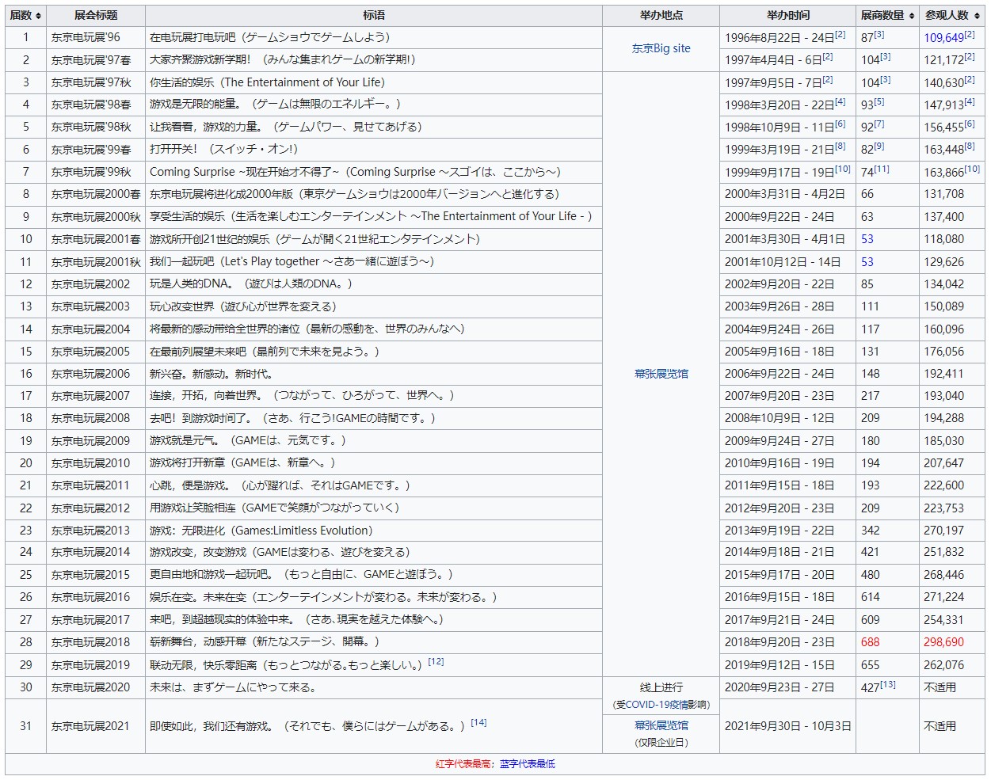Select the red 298,690 attendance cell

tap(943, 642)
